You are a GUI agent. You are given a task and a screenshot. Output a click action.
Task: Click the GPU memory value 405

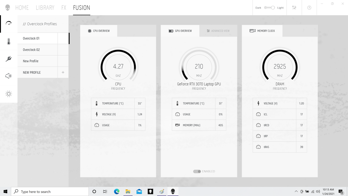(221, 125)
